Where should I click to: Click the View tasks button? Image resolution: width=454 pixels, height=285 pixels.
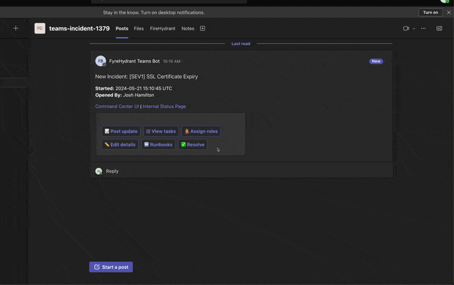click(x=161, y=131)
